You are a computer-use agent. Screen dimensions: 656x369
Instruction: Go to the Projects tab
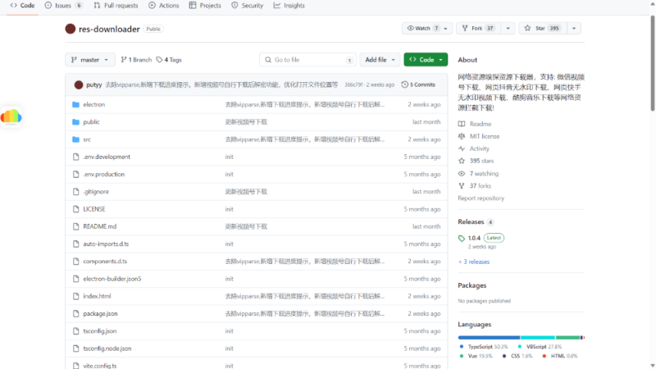[x=205, y=6]
